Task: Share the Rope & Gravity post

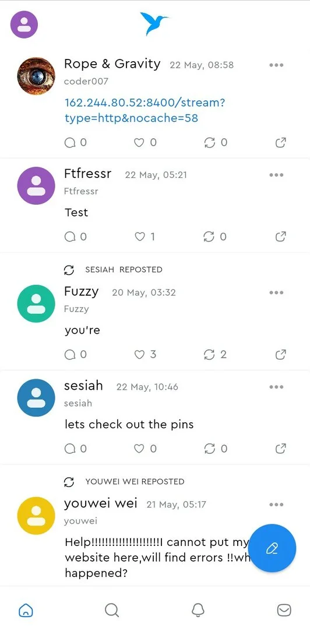Action: [x=281, y=142]
